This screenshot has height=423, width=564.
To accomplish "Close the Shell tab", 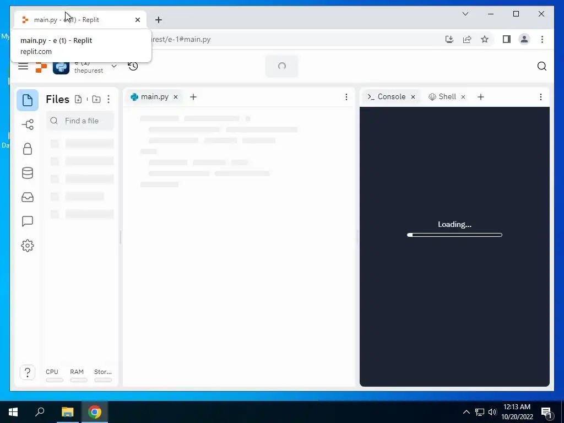I will pos(463,97).
